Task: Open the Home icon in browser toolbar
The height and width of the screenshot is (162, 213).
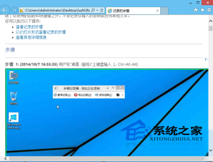Action: [x=196, y=10]
